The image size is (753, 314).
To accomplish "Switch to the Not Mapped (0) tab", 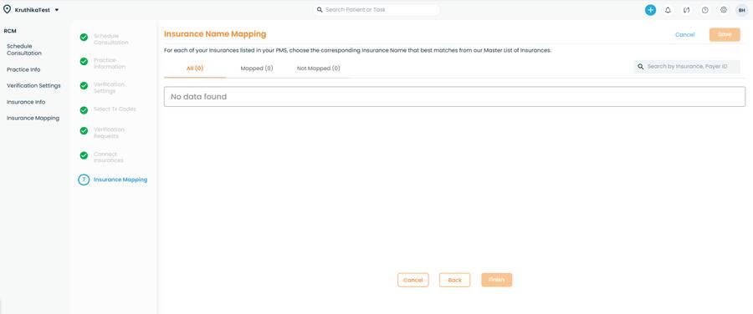I will 319,68.
